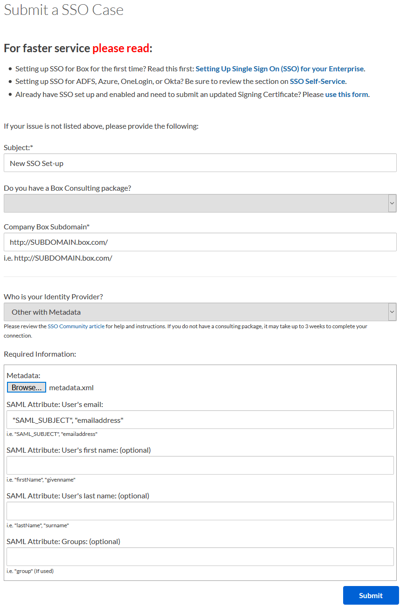The height and width of the screenshot is (607, 400).
Task: Open the SSO Self-Service link
Action: coord(317,81)
